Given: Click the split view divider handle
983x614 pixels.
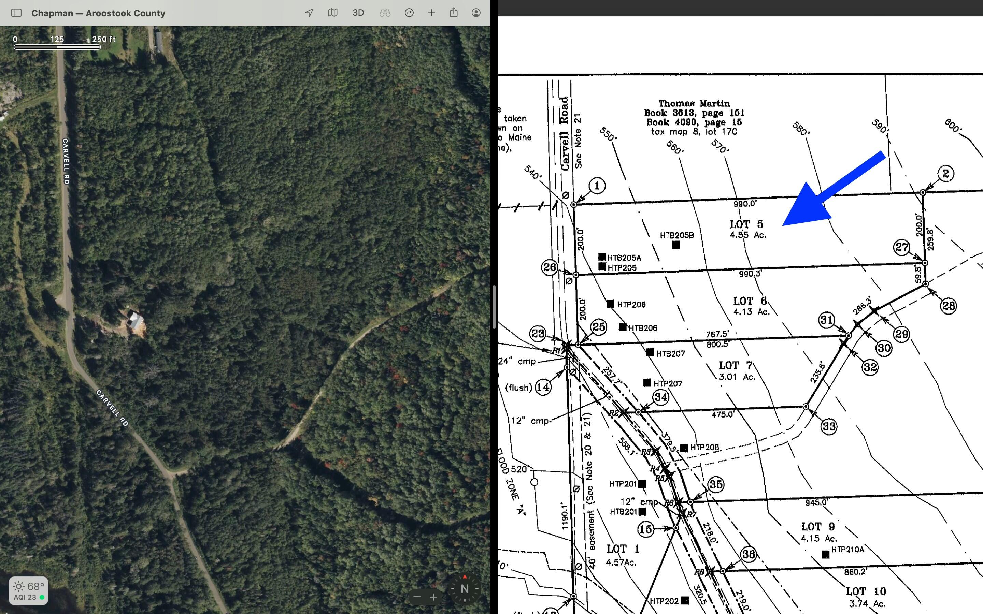Looking at the screenshot, I should pos(494,307).
